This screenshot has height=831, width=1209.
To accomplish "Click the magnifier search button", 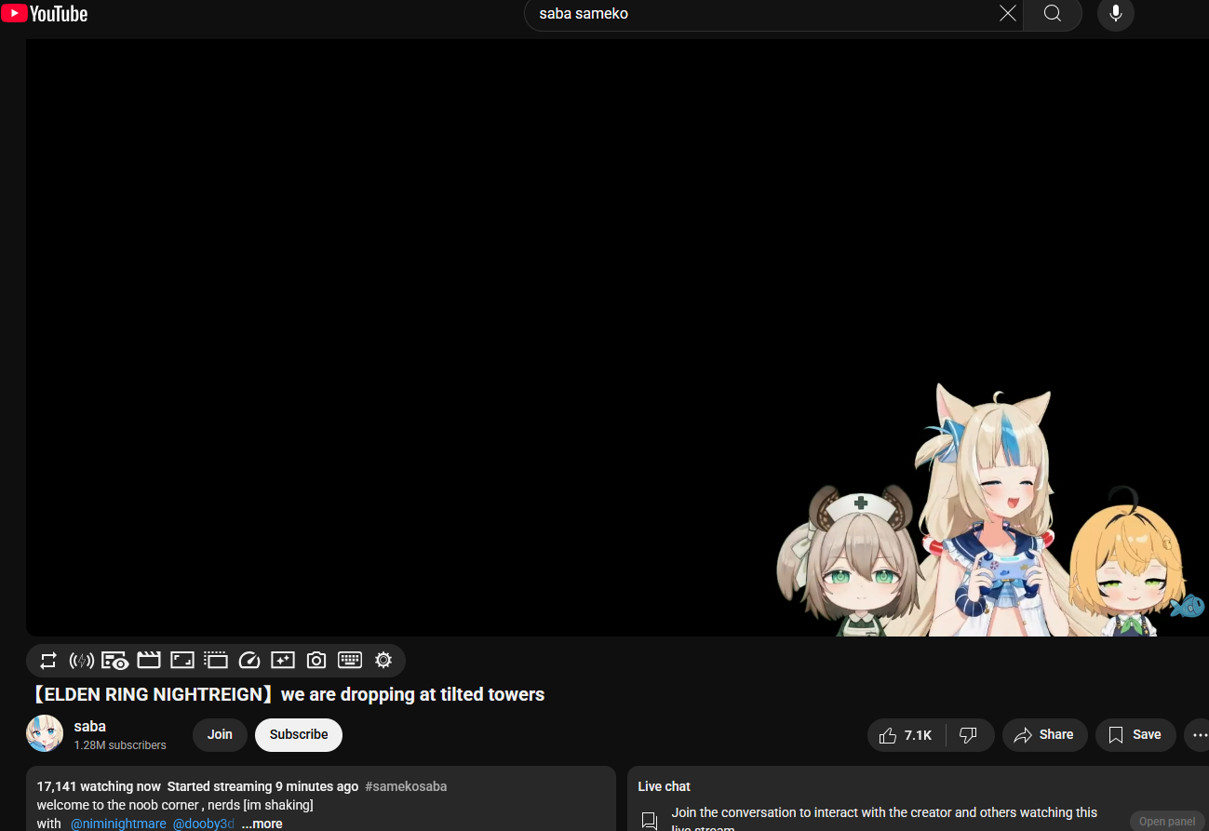I will click(1052, 13).
